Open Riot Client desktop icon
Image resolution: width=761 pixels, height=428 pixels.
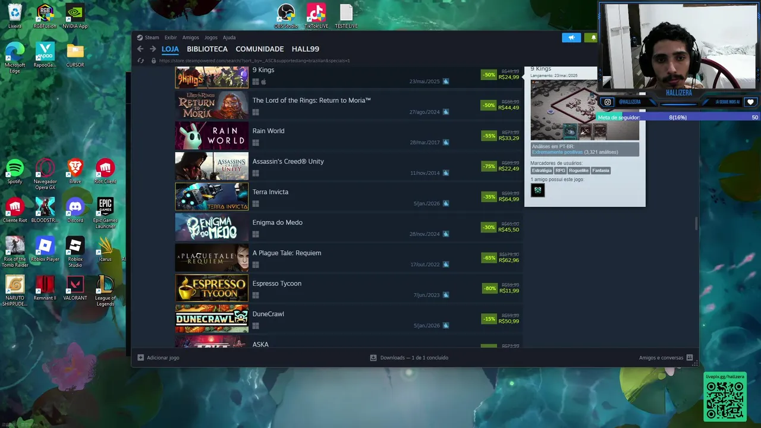click(x=105, y=172)
